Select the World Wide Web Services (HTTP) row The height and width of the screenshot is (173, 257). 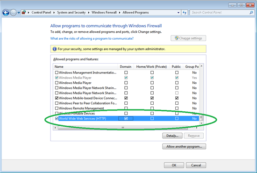(126, 118)
